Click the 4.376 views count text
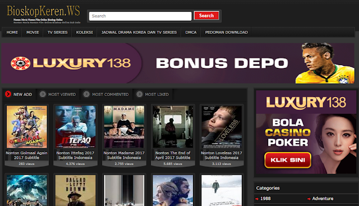 coord(75,164)
